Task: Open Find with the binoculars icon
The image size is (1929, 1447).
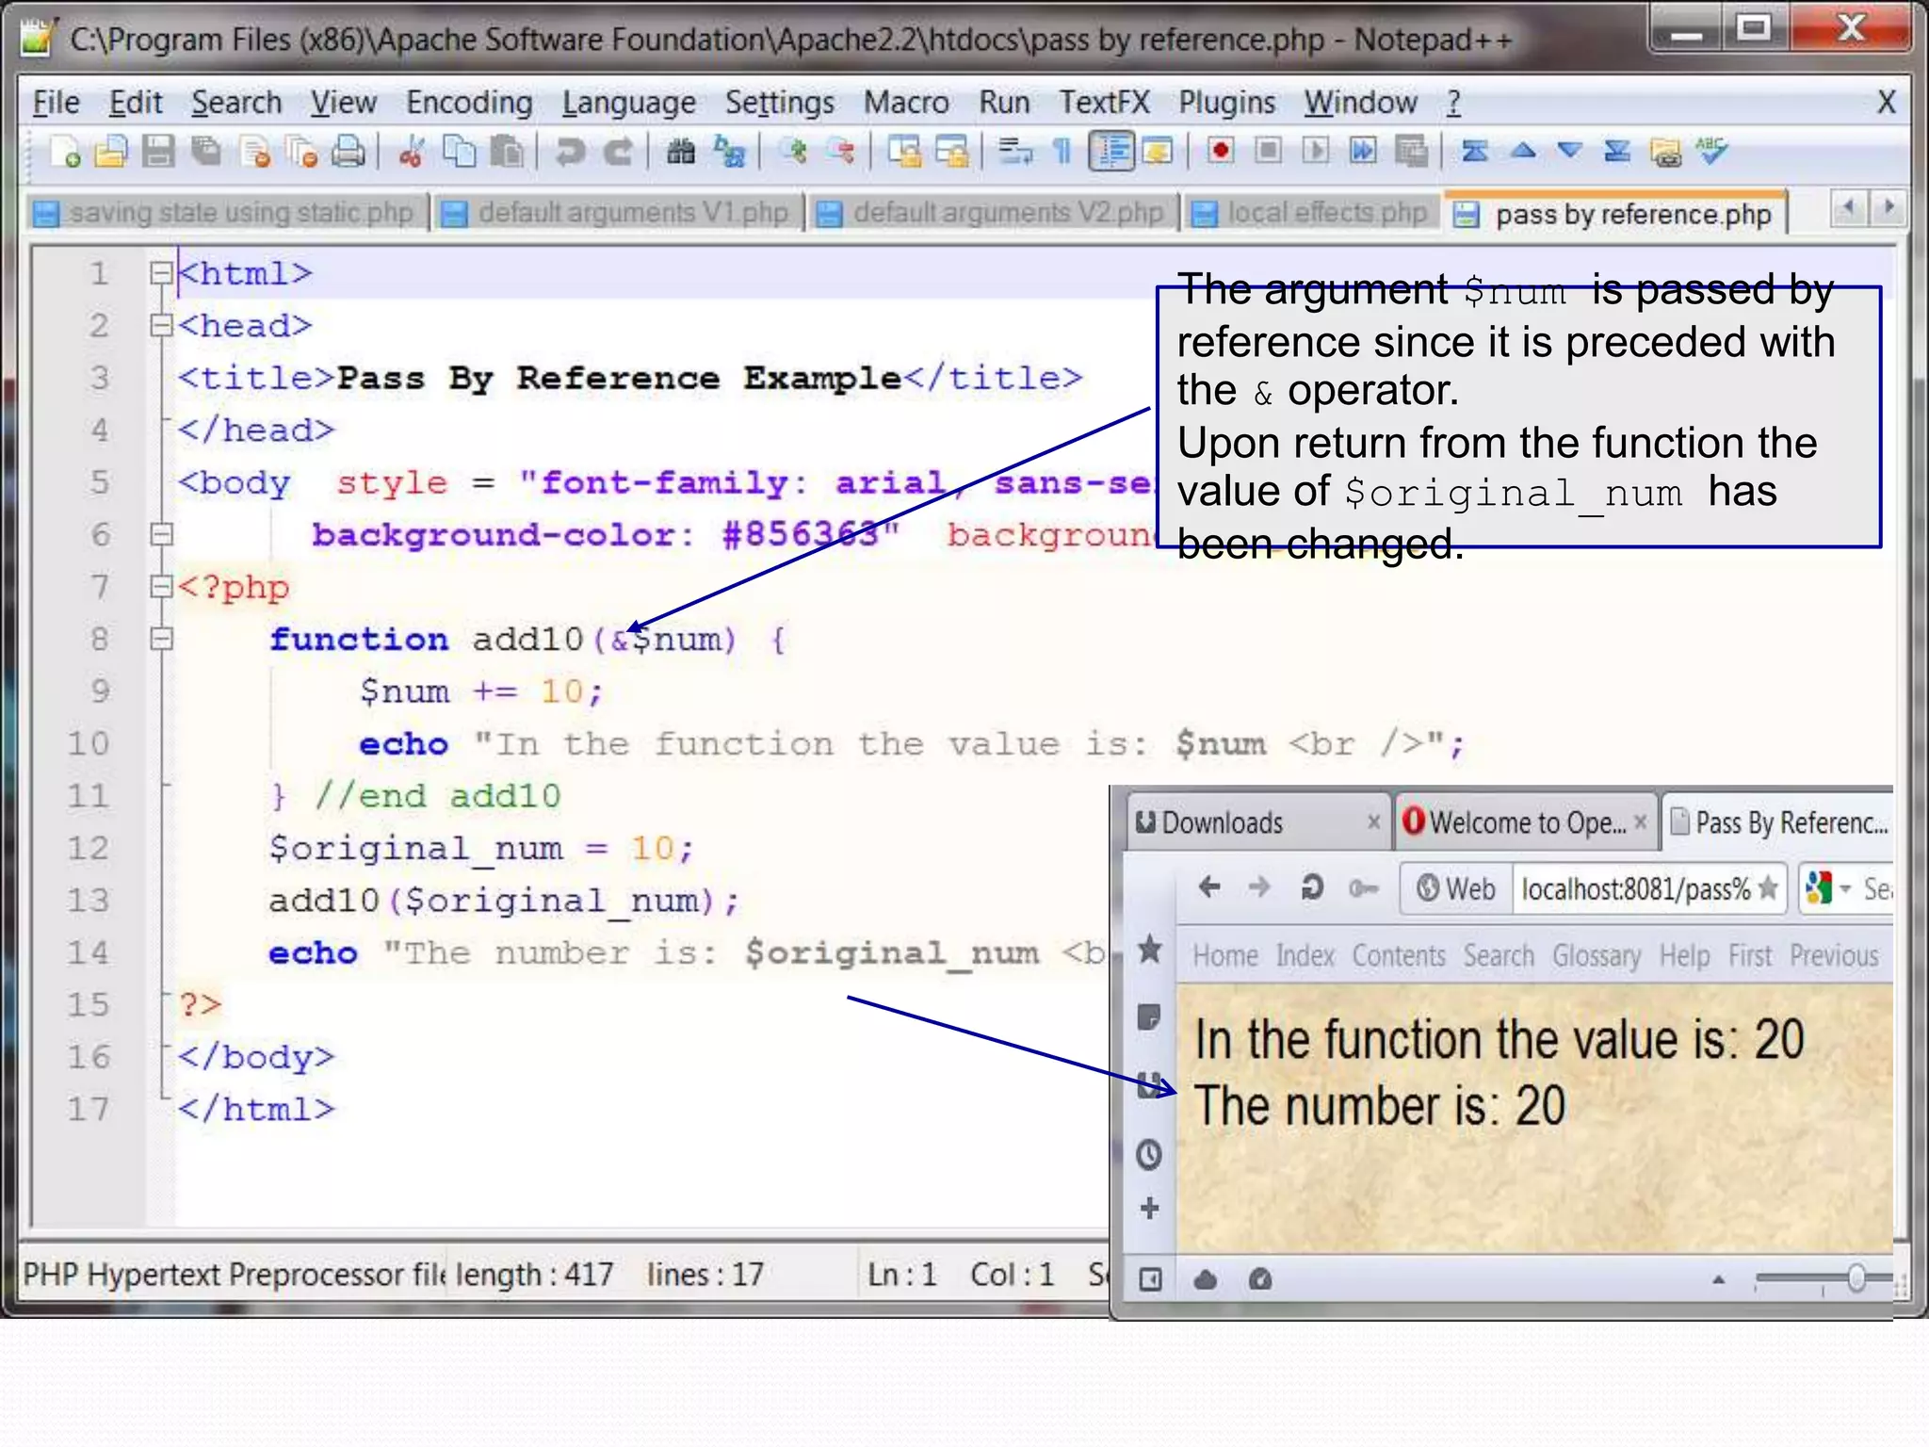Action: (x=680, y=153)
